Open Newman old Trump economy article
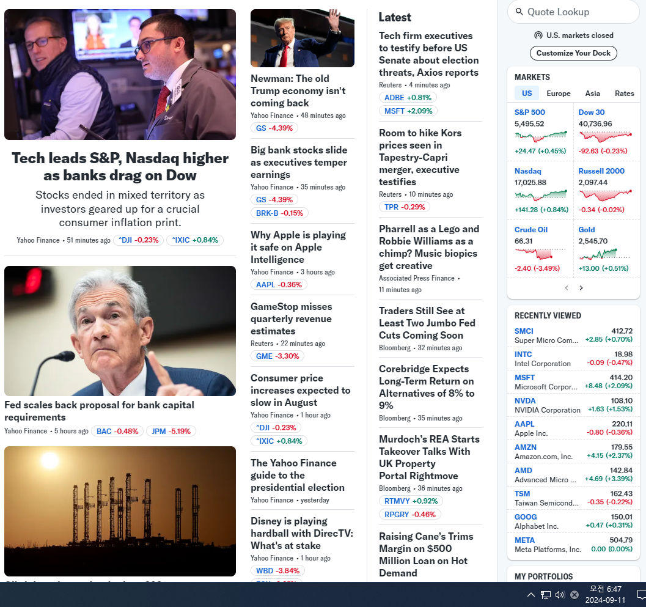 (298, 90)
